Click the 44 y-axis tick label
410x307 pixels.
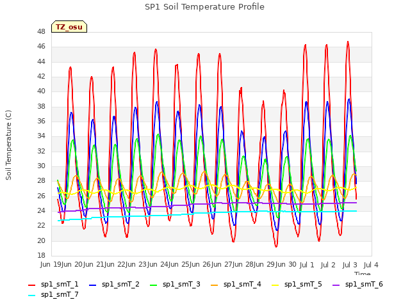pos(41,61)
